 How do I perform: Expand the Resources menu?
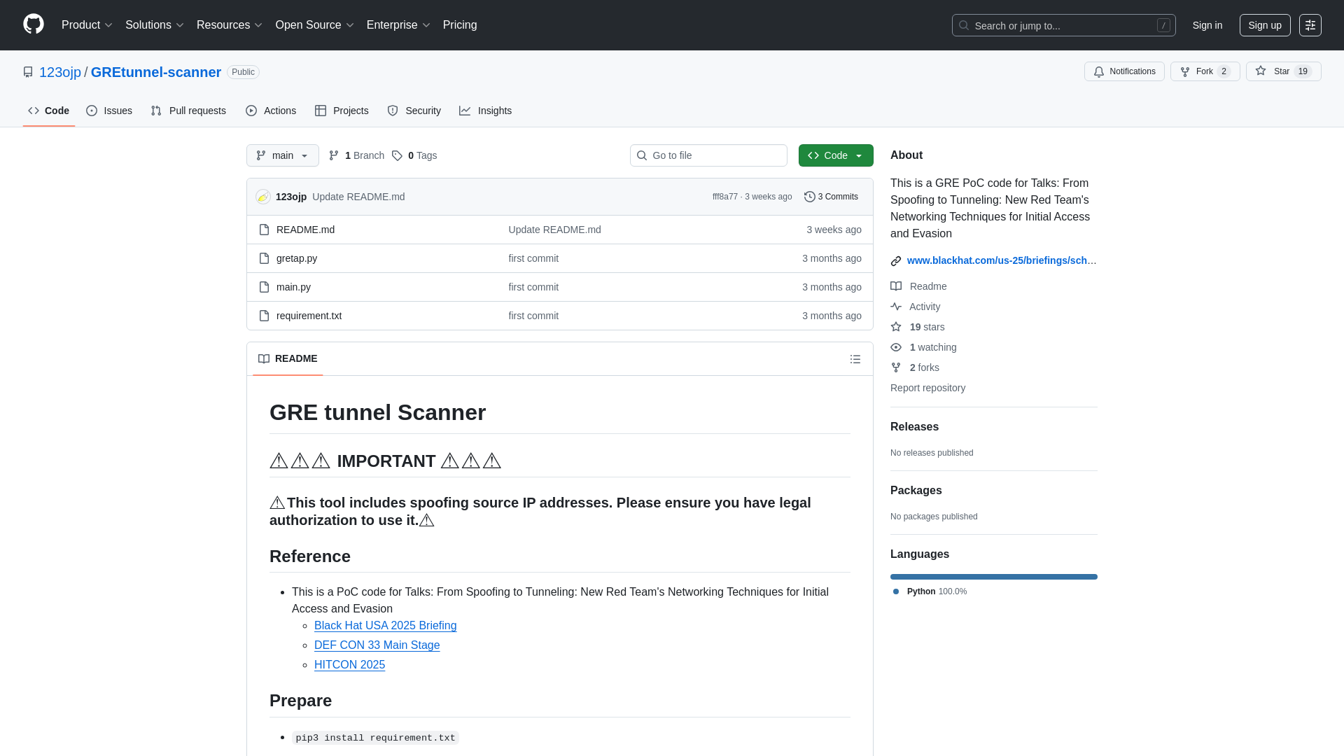(230, 25)
